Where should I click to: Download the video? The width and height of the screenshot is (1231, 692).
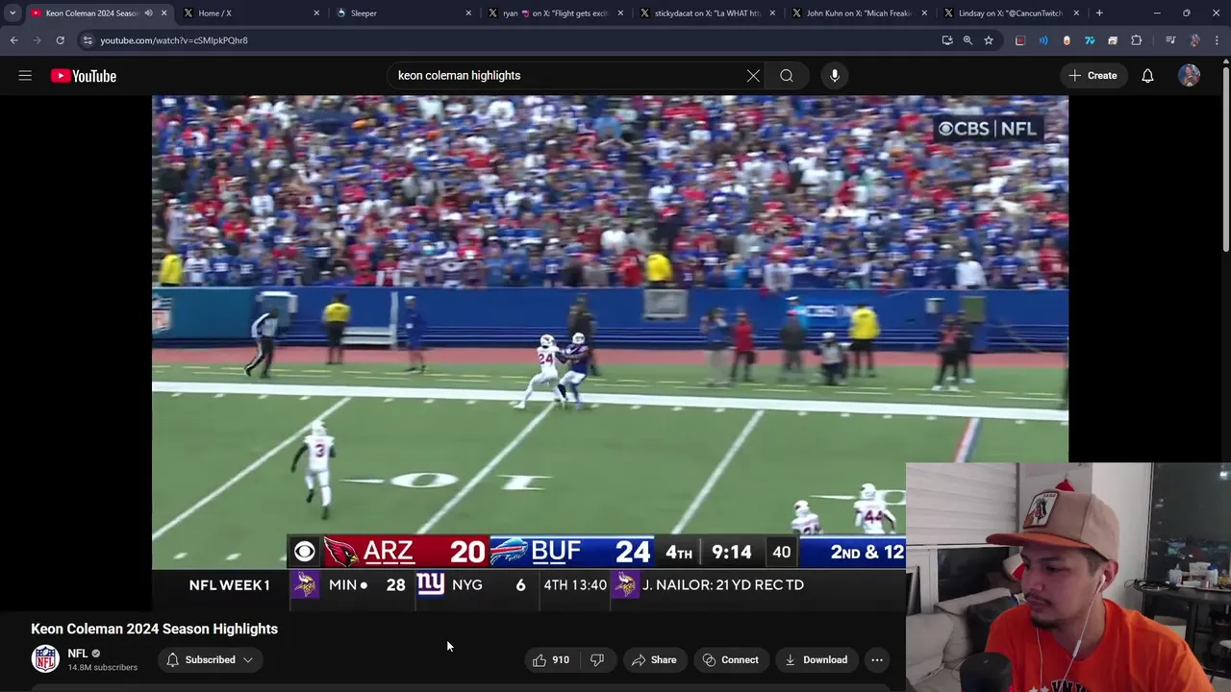point(816,660)
